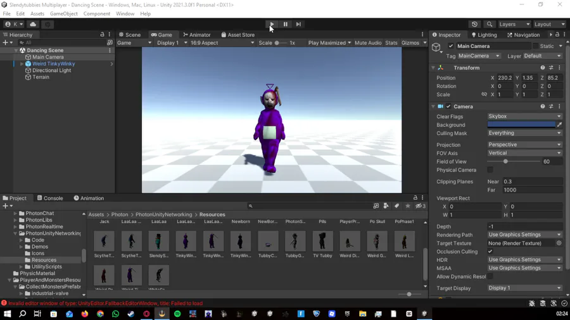Toggle the constrained proportions scale link icon
Screen dimensions: 570x320
click(484, 94)
